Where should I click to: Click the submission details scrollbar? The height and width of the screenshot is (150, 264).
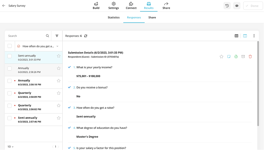[x=258, y=84]
